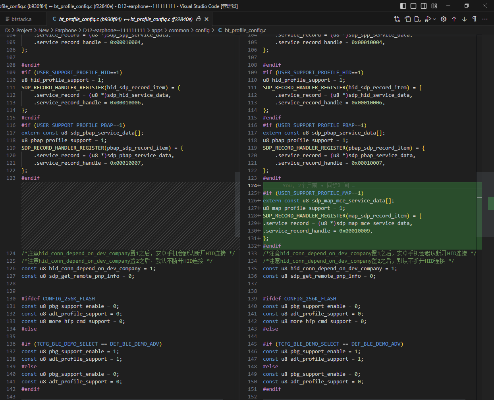Click the C file icon in breadcrumb
Viewport: 494px width, 400px height.
click(x=220, y=30)
